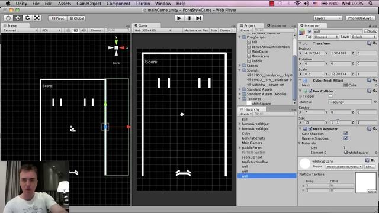Select BonusAreaDetectionBox script

tap(270, 47)
